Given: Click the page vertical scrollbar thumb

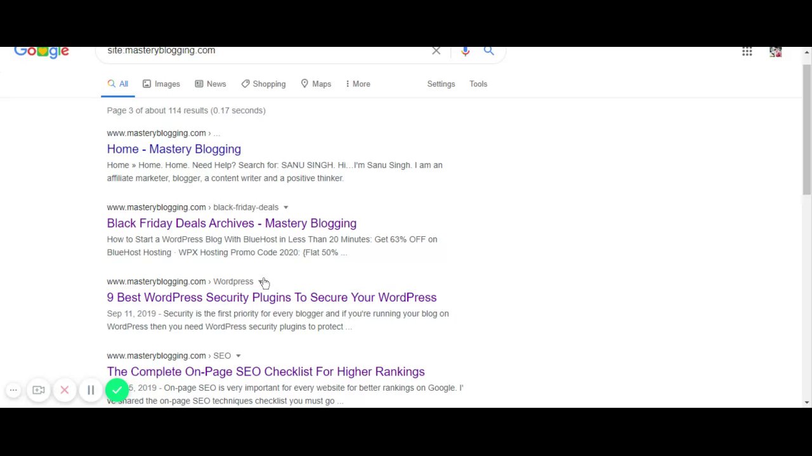Looking at the screenshot, I should coord(807,129).
